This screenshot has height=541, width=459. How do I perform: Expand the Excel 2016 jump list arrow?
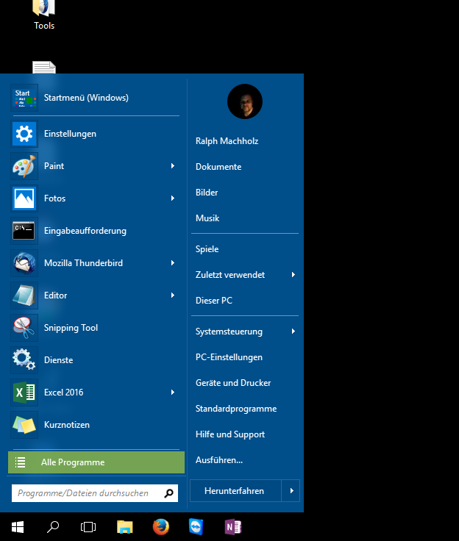[x=173, y=393]
